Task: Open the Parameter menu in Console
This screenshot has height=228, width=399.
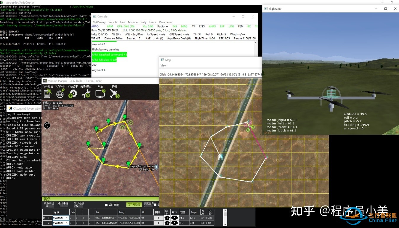Action: coord(165,22)
